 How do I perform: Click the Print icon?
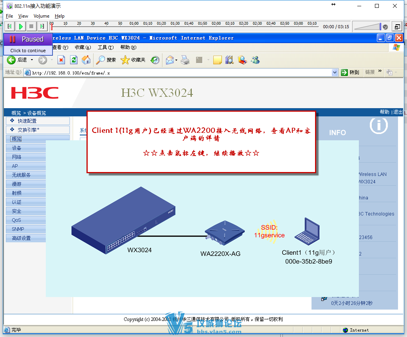tap(185, 60)
